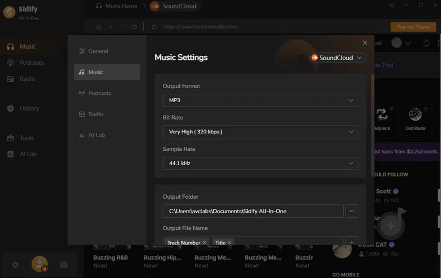Navigate forward in embedded browser
441x278 pixels.
tap(123, 27)
